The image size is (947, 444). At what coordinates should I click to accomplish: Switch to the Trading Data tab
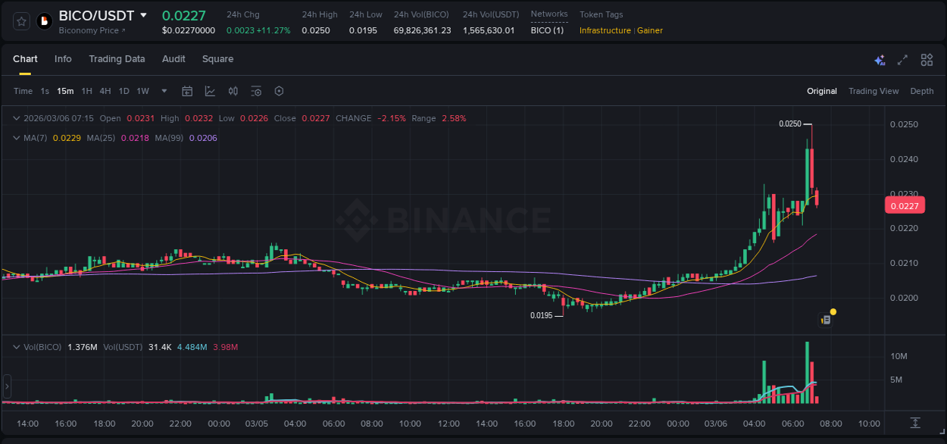coord(117,59)
